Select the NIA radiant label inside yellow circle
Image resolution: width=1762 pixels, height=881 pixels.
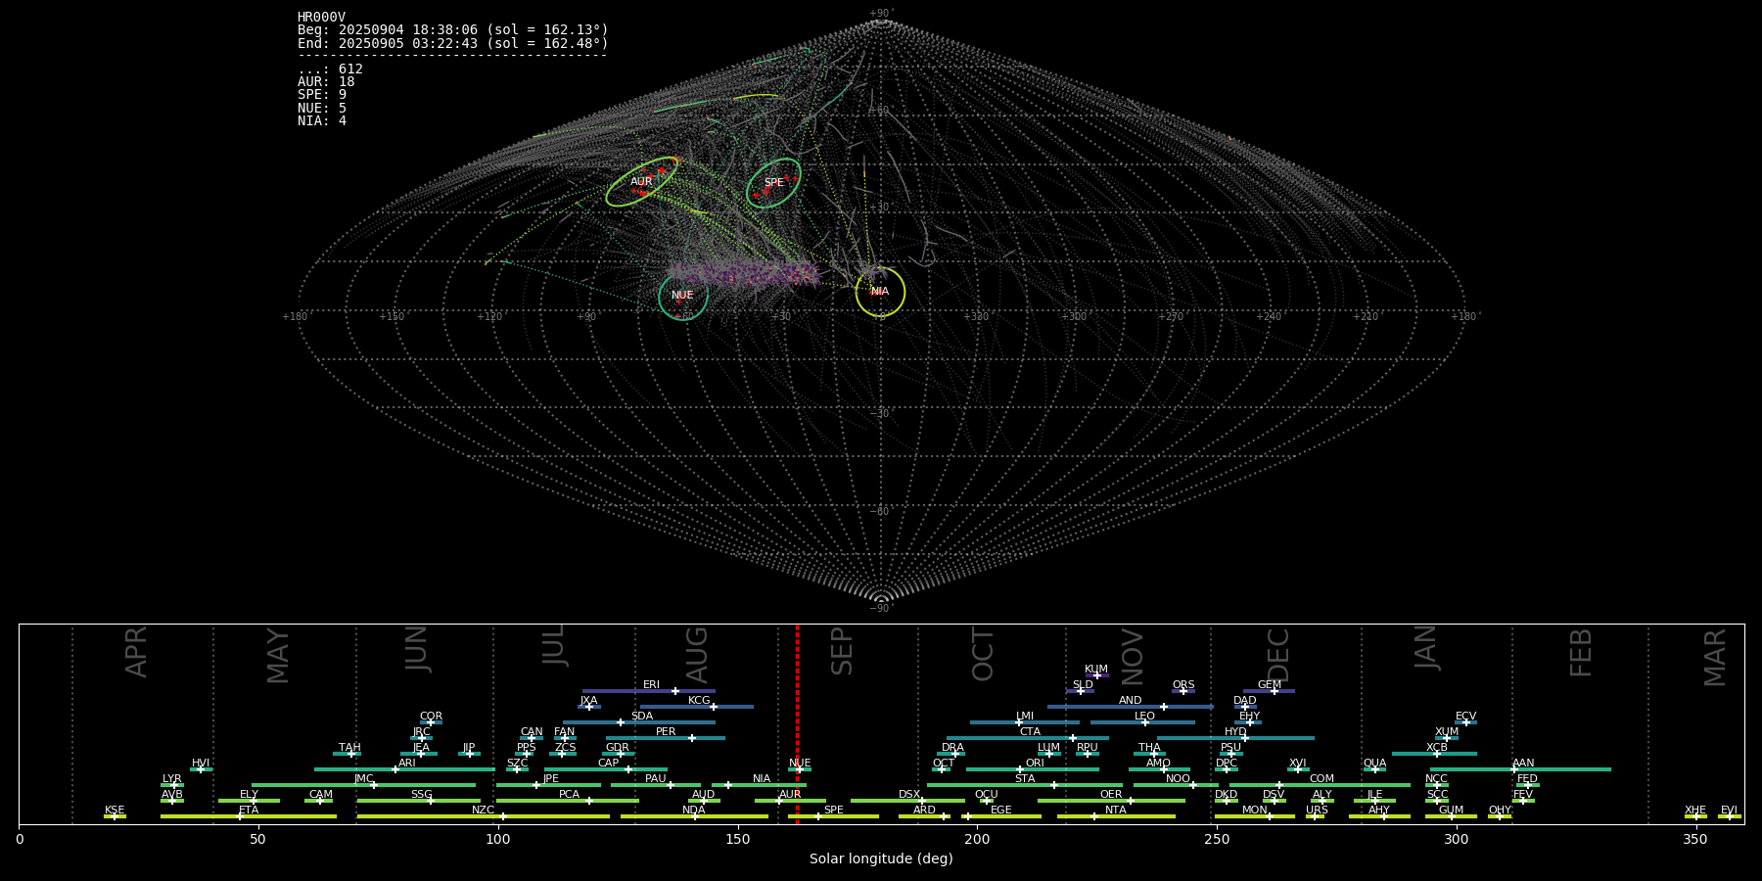pos(880,292)
